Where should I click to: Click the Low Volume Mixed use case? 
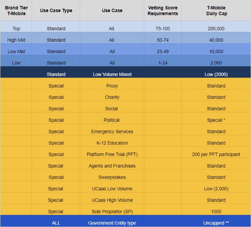point(112,74)
